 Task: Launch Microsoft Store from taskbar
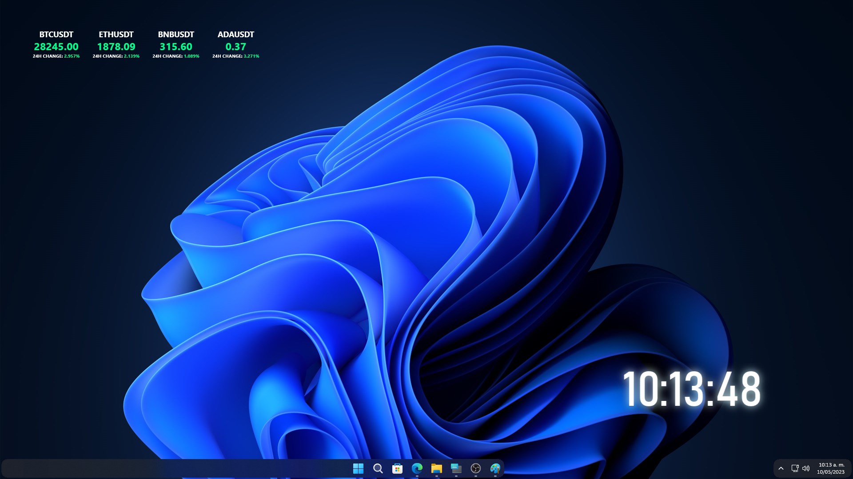[397, 468]
